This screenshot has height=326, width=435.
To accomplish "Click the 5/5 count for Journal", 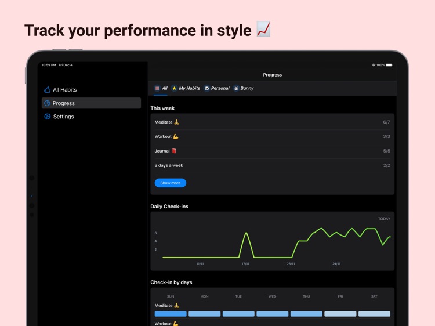I will [x=386, y=151].
